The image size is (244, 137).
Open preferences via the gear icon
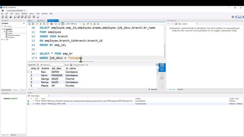(233, 17)
